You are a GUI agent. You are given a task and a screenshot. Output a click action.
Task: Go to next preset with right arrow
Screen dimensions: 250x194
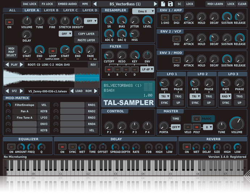(x=156, y=4)
